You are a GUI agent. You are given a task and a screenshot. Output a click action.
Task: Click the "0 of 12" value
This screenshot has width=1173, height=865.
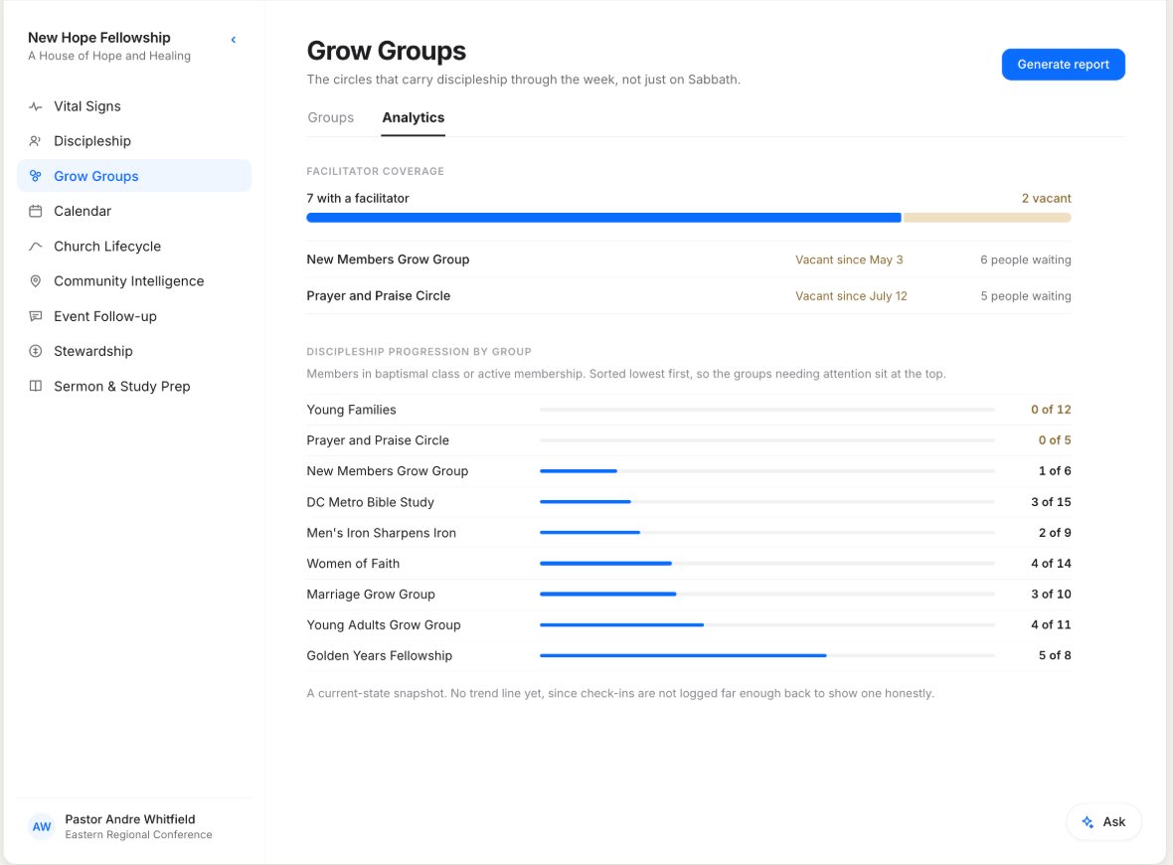click(1051, 410)
